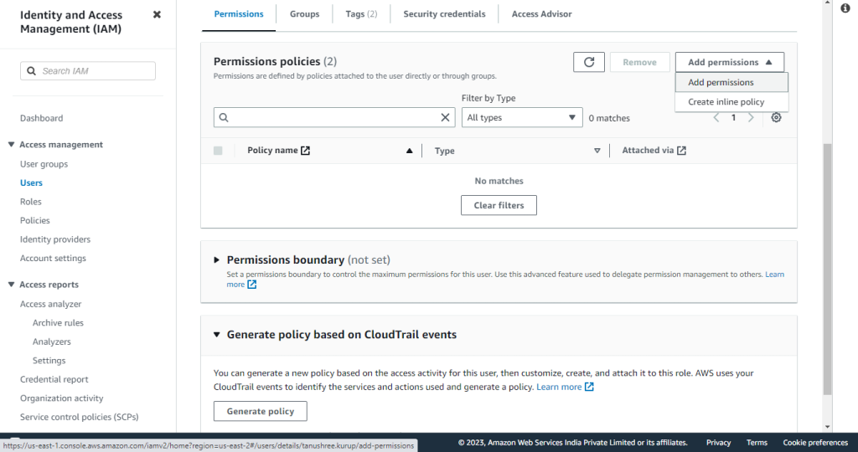Collapse the Access management nav group
858x452 pixels.
click(x=11, y=144)
